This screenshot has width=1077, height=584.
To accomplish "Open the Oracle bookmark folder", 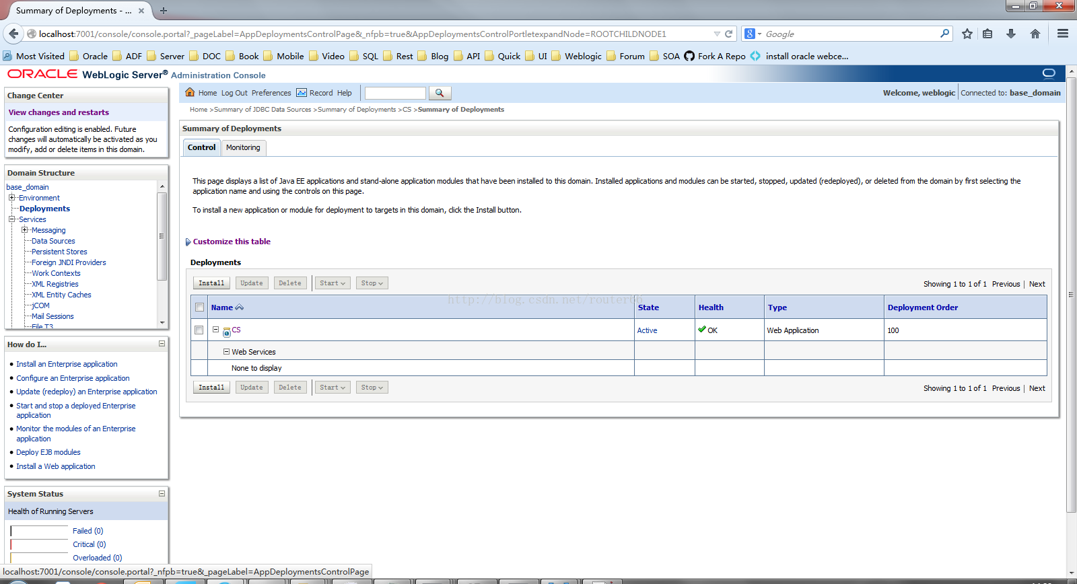I will click(x=88, y=56).
